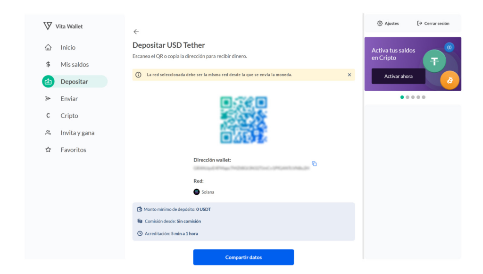Copy the wallet address with copy icon
This screenshot has width=483, height=274.
pos(314,164)
